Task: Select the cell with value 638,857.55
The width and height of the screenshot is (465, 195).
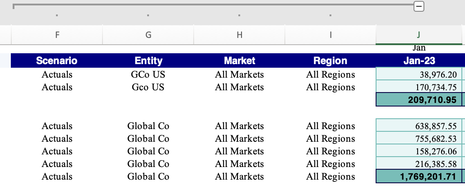Action: (x=419, y=125)
